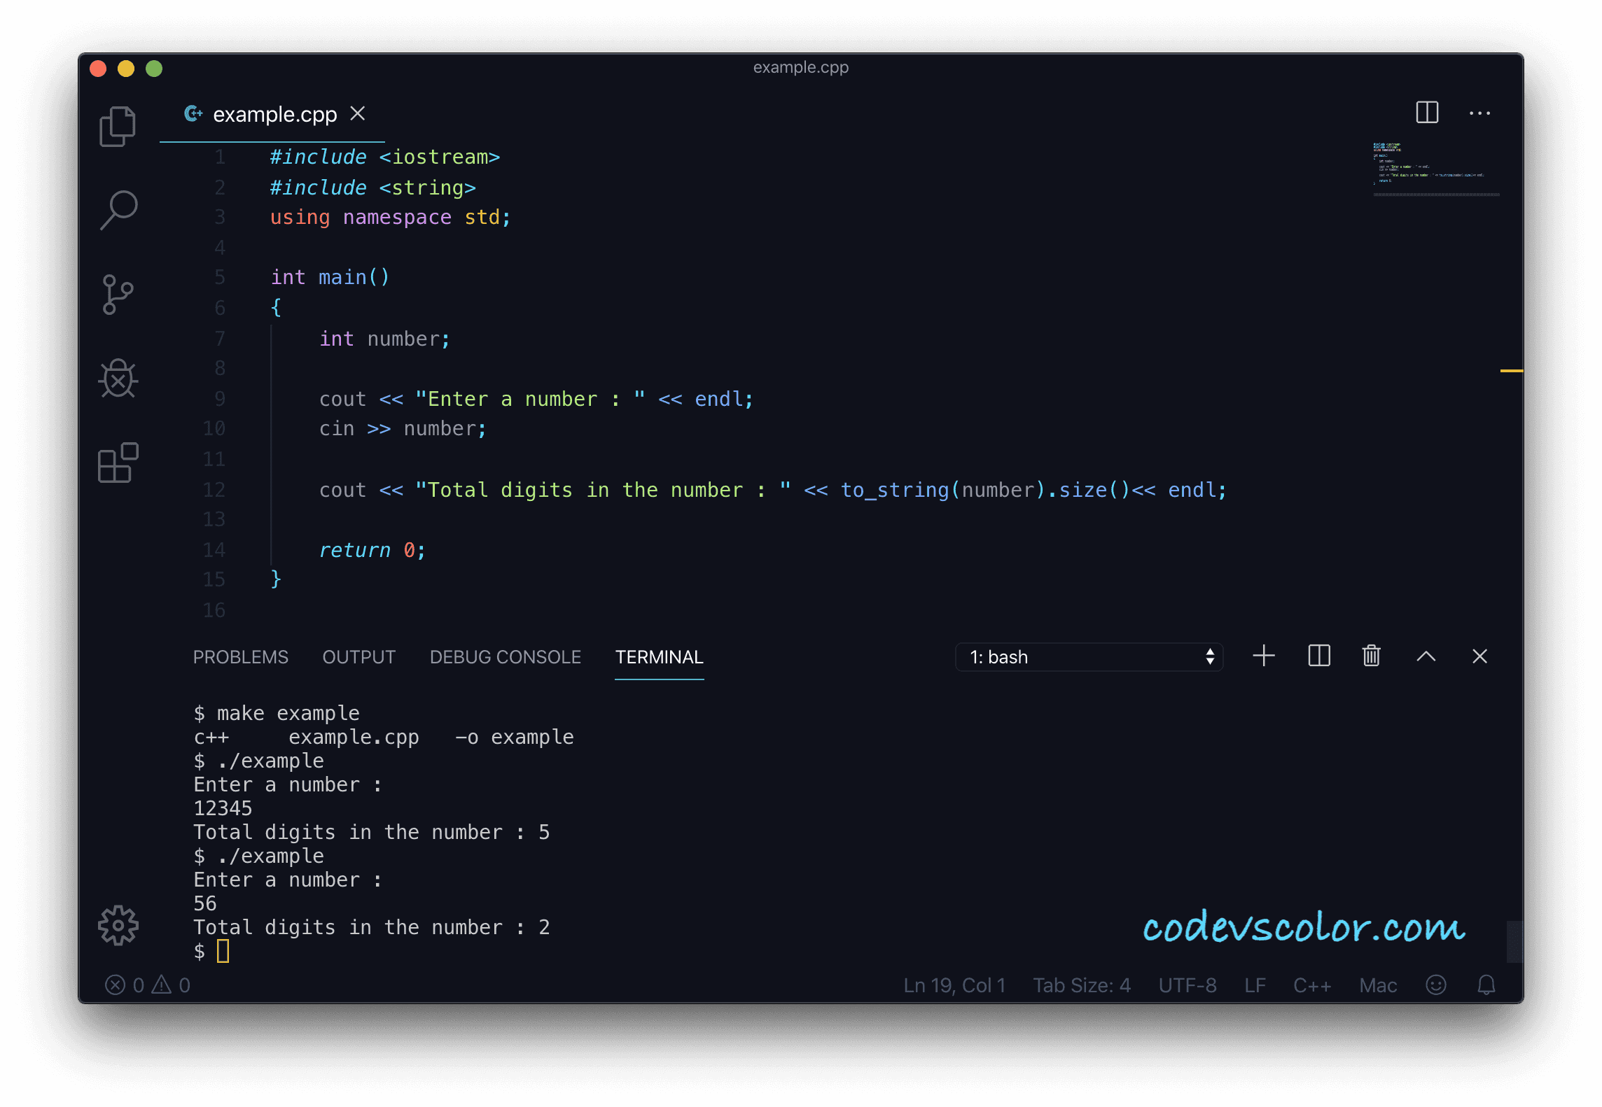Screen dimensions: 1602x1107
Task: Open the Explorer files icon
Action: click(x=118, y=127)
